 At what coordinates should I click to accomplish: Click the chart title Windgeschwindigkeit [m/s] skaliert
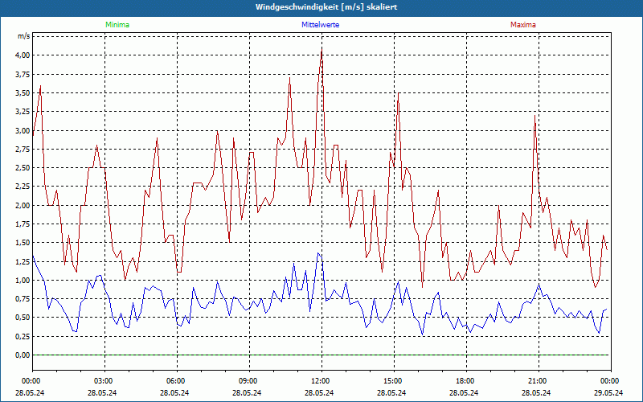pos(326,7)
